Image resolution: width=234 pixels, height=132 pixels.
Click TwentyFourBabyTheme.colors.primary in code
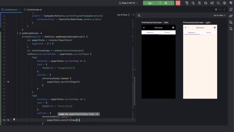[80, 19]
